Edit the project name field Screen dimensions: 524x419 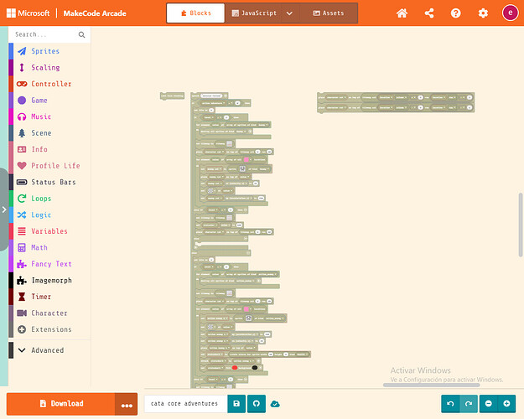[186, 404]
